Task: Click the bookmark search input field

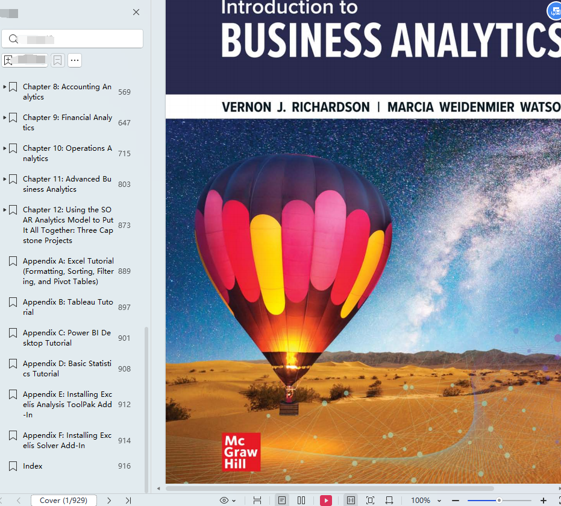Action: click(x=72, y=39)
